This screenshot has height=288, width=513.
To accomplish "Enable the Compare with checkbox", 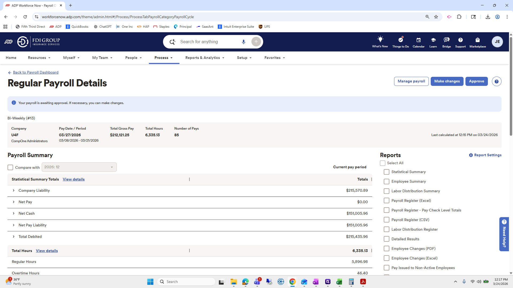I will click(10, 167).
